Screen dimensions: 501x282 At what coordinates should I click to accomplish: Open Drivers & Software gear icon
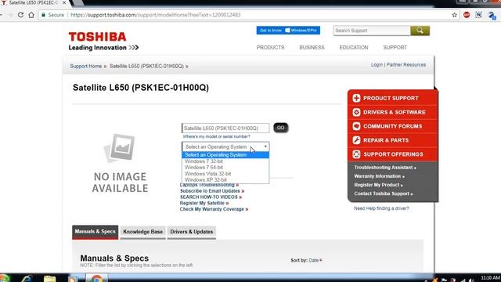click(x=356, y=112)
